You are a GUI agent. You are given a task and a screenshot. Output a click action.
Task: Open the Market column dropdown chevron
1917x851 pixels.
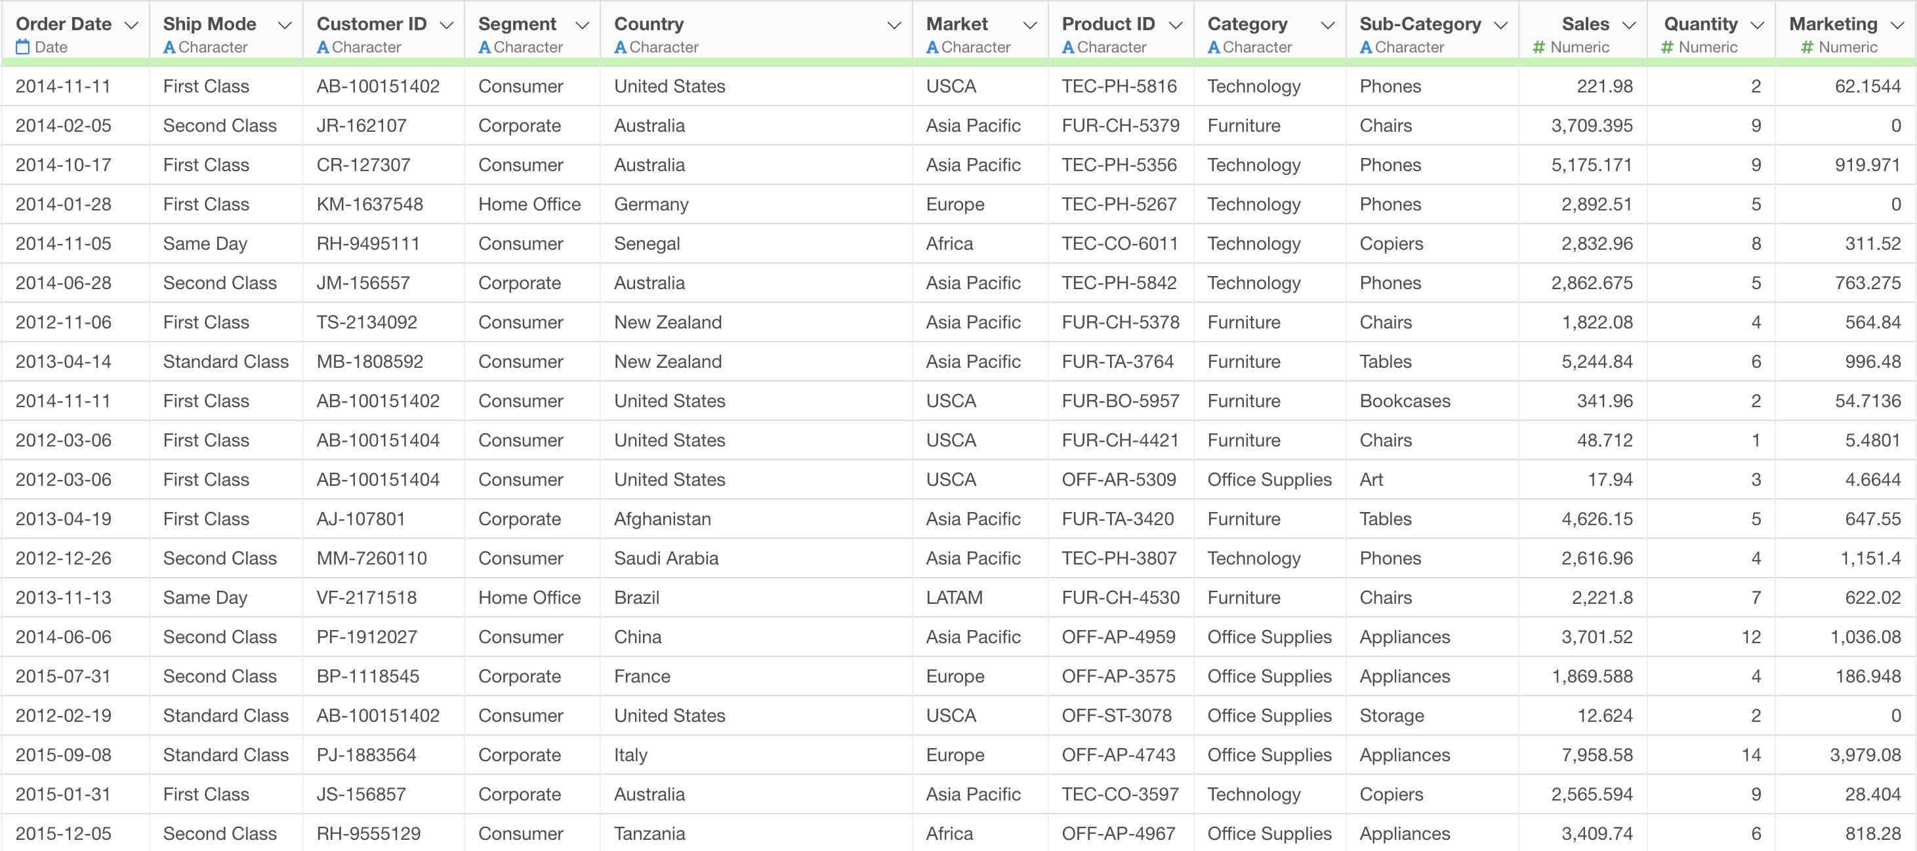coord(1030,26)
